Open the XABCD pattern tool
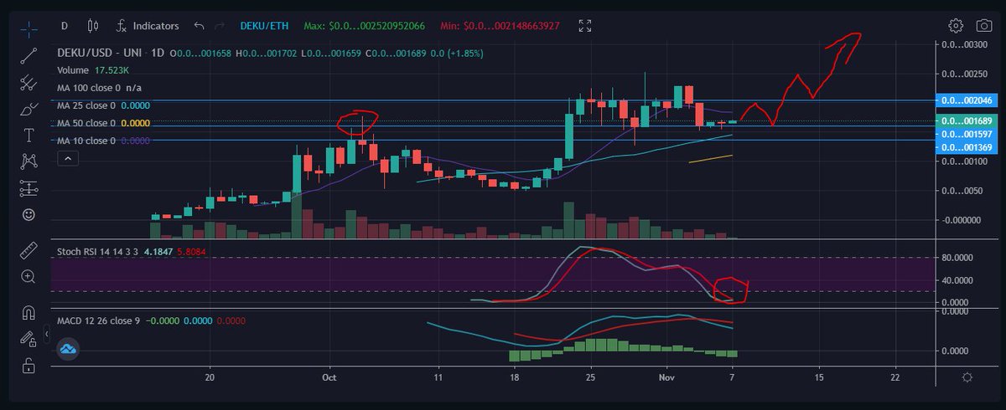This screenshot has height=410, width=1006. click(x=29, y=161)
